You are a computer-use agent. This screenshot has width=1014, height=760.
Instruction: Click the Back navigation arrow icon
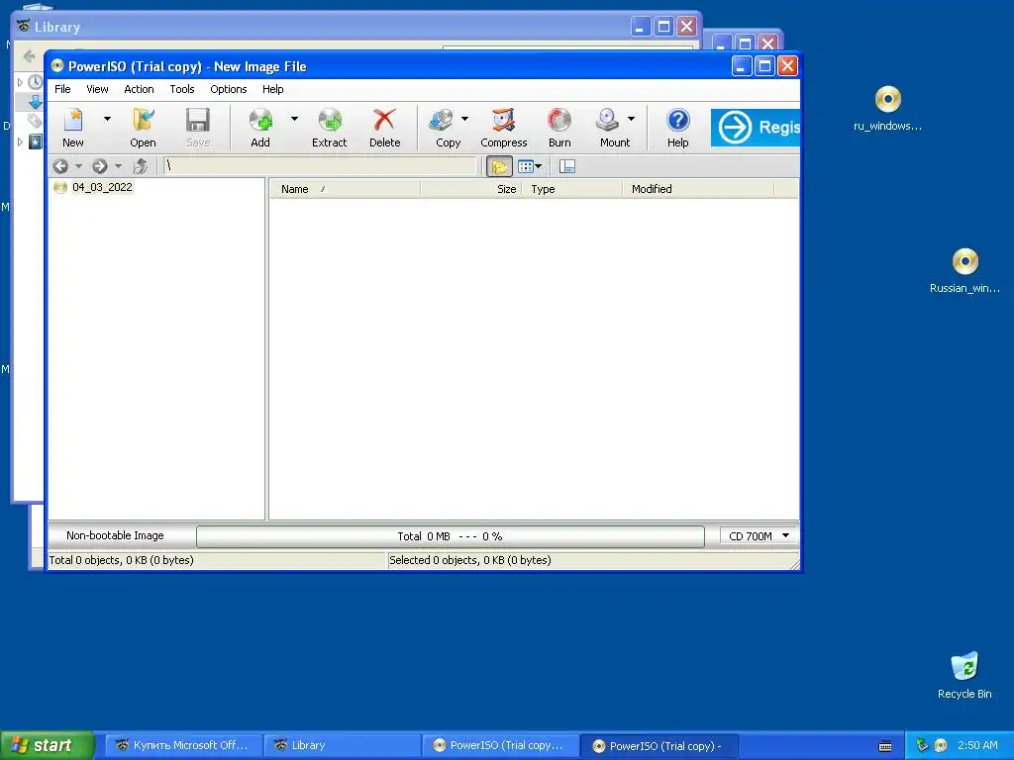pyautogui.click(x=60, y=166)
